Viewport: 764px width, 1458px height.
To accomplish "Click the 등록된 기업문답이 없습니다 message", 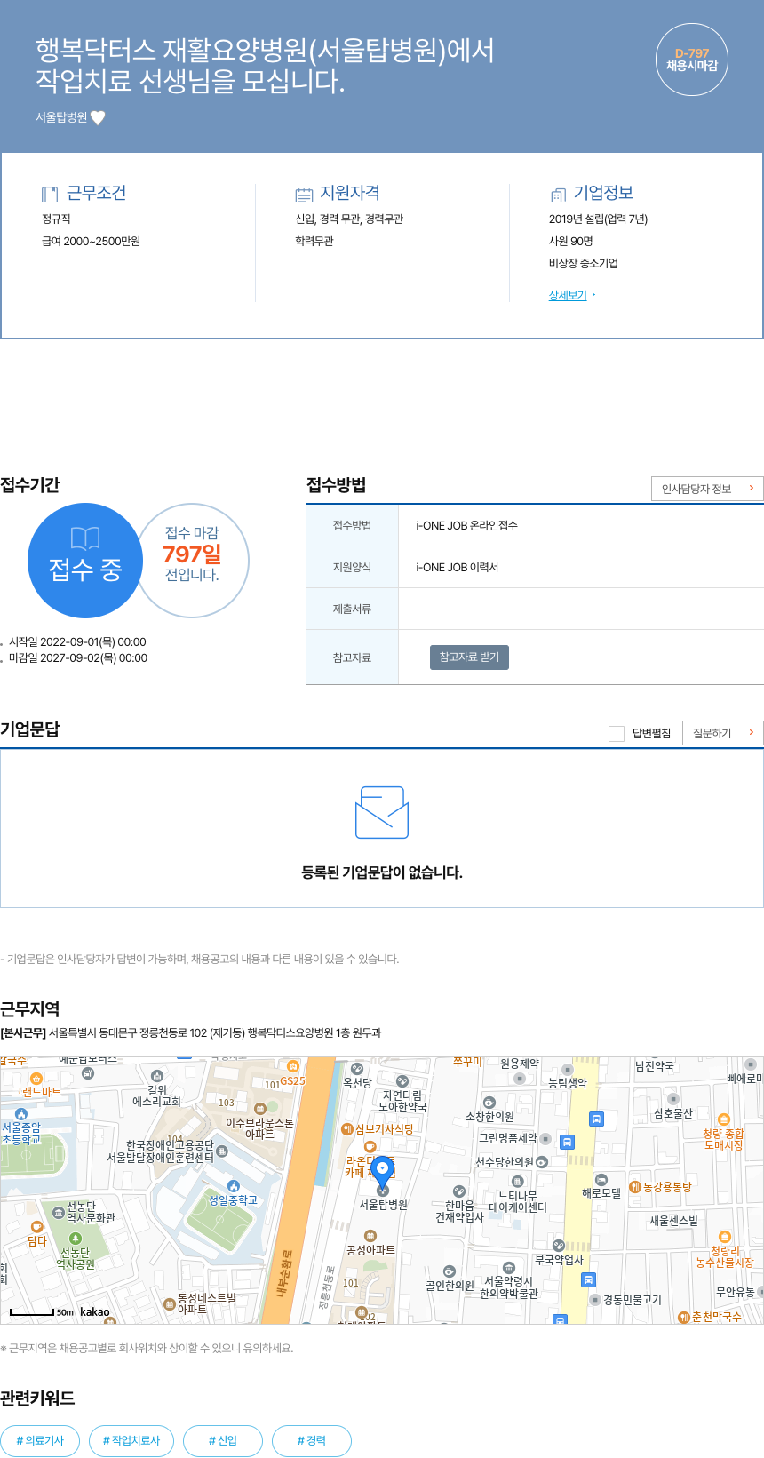I will tap(382, 872).
